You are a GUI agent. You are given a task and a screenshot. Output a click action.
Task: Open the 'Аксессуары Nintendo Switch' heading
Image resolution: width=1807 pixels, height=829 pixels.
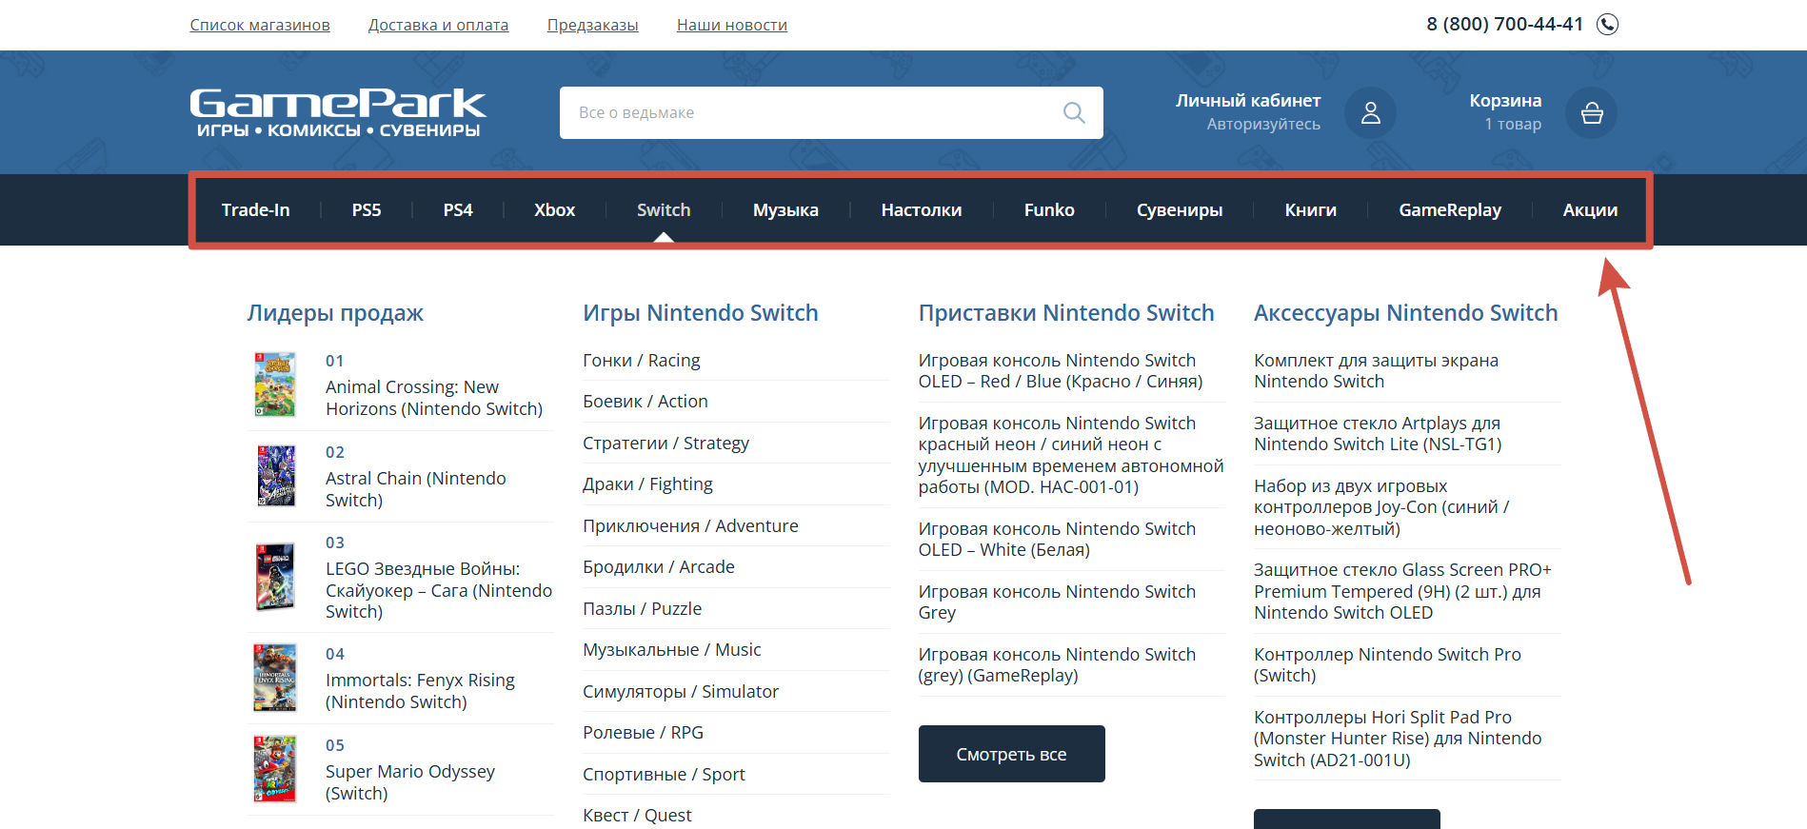pyautogui.click(x=1405, y=313)
